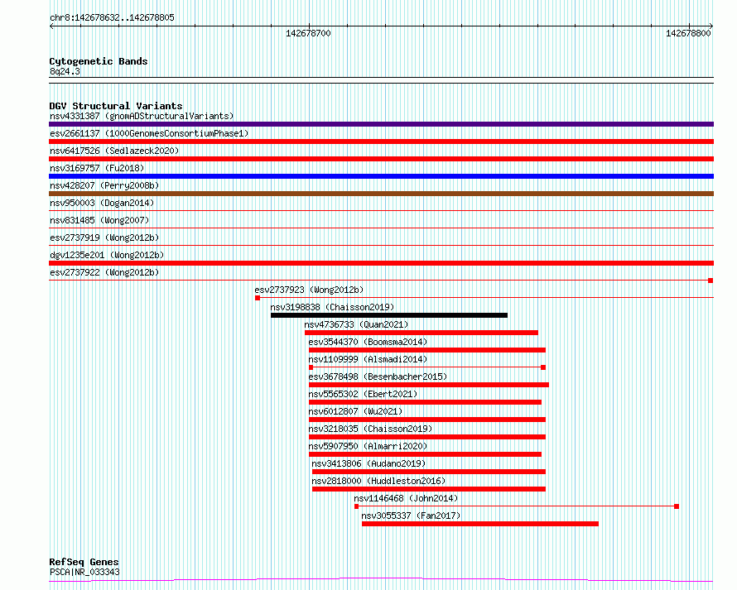Click ruler position label 142678700
737x590 pixels.
pos(308,33)
